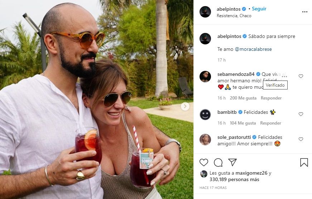Open the comment bubble icon
Image resolution: width=312 pixels, height=199 pixels.
pos(218,162)
